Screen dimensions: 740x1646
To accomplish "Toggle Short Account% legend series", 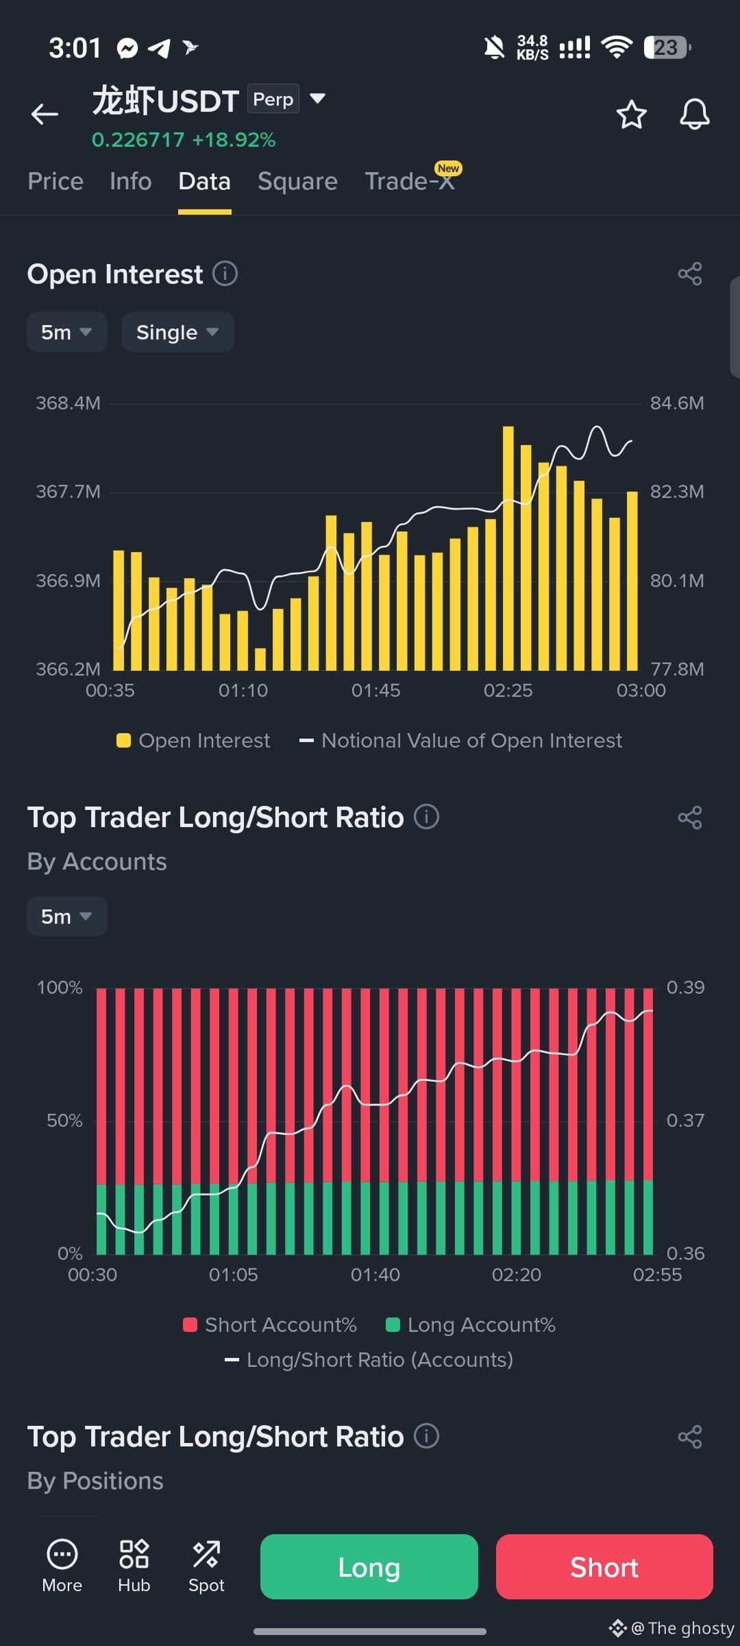I will 270,1325.
